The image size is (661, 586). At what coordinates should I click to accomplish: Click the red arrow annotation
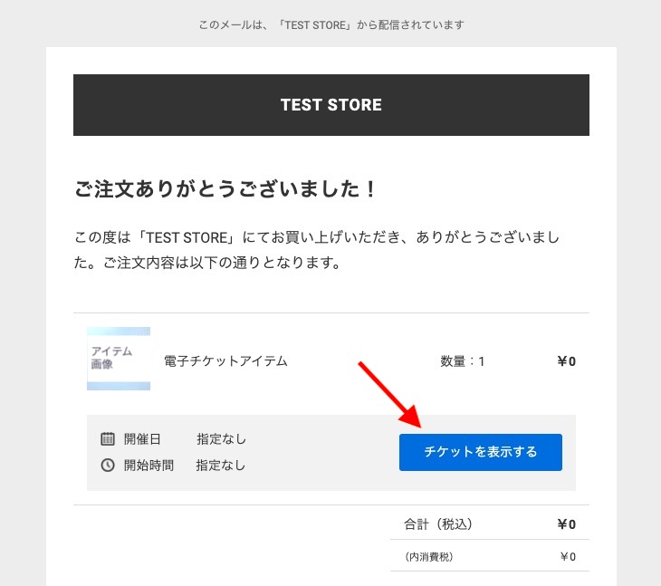(x=390, y=395)
